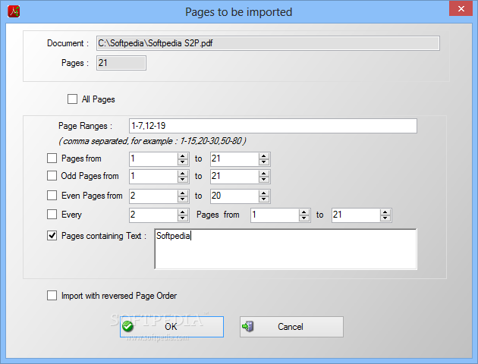This screenshot has height=364, width=478.
Task: Click the Page Ranges label
Action: point(85,126)
